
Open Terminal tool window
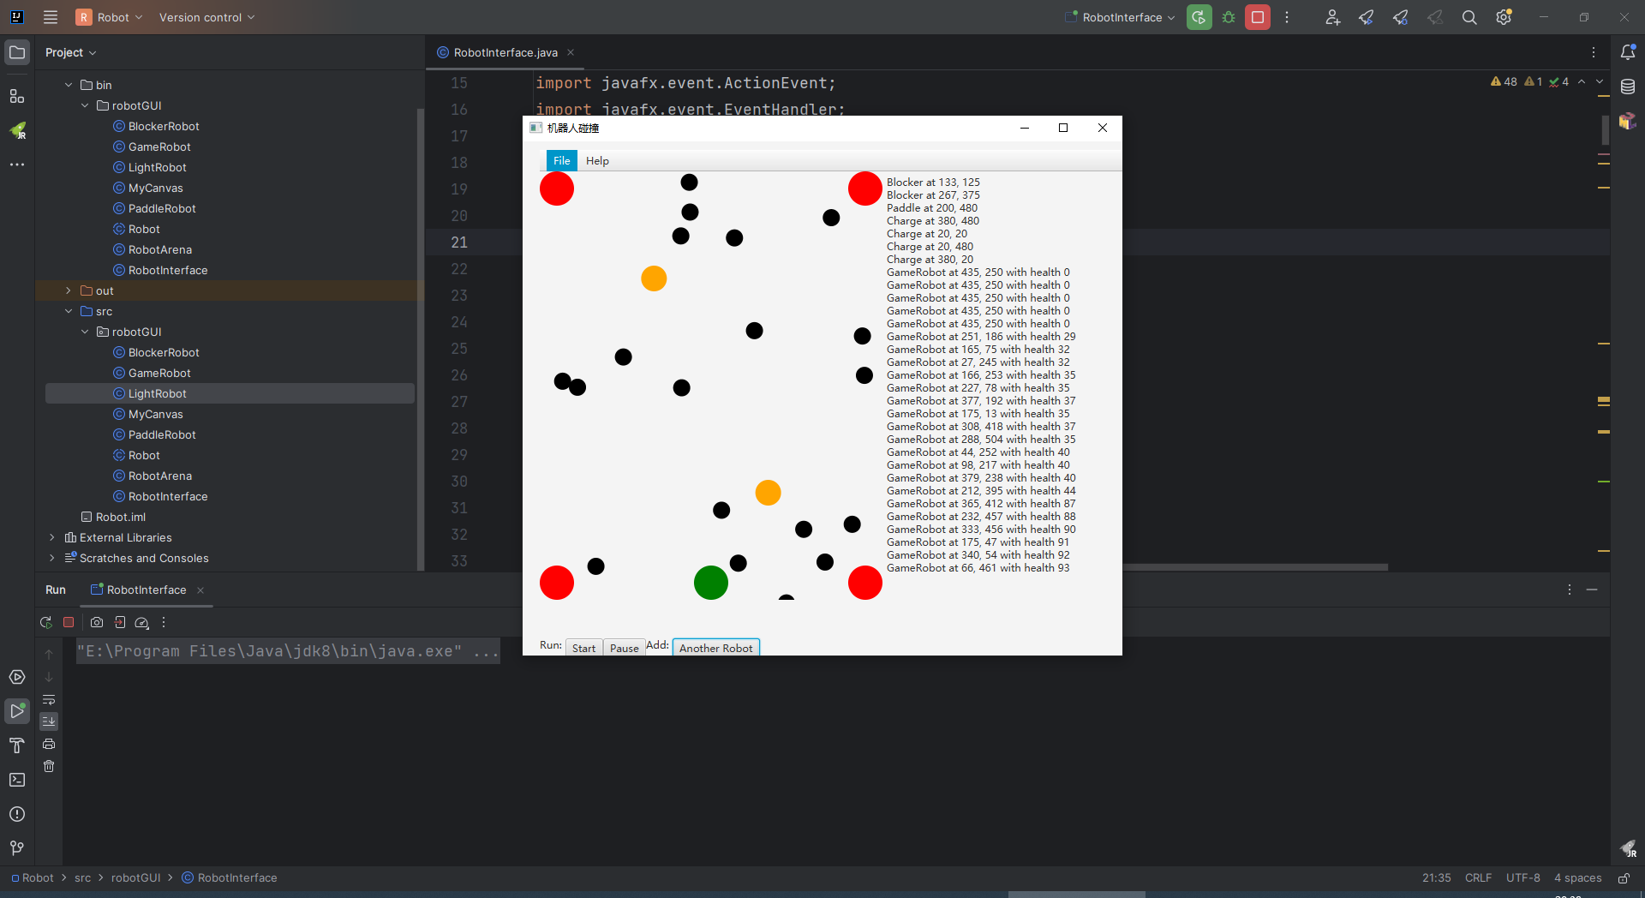17,780
